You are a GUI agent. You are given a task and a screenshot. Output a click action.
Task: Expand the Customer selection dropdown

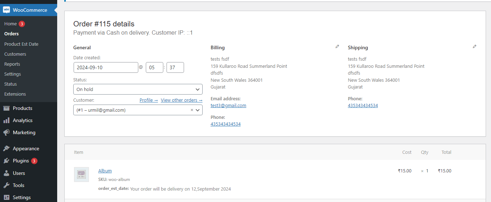(x=198, y=110)
